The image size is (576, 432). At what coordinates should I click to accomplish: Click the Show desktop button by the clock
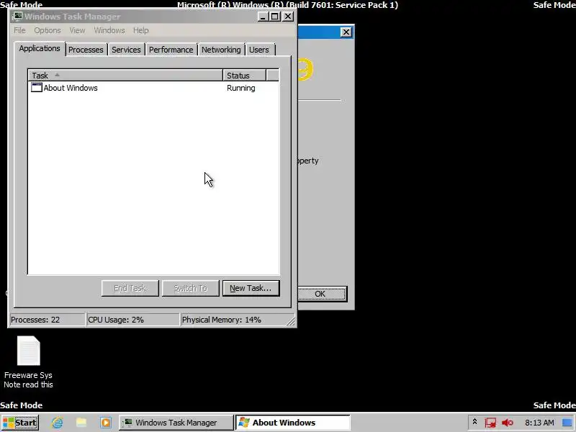point(567,423)
